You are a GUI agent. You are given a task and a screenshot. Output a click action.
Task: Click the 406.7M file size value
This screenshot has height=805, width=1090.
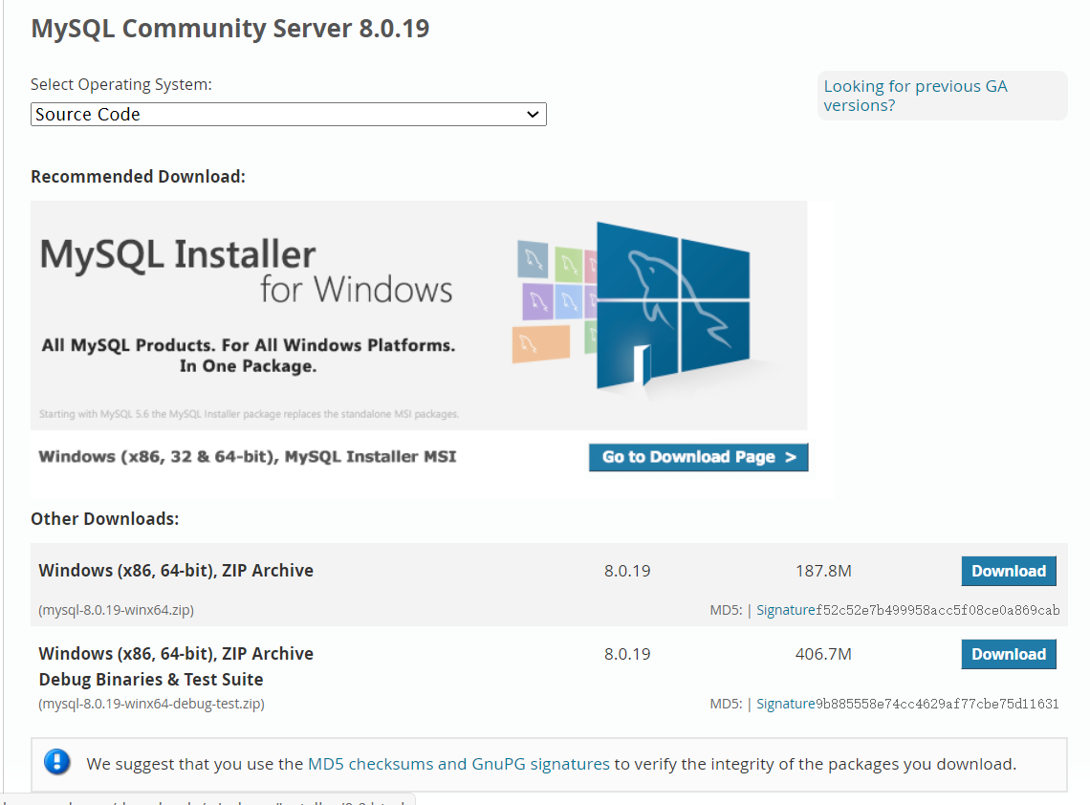(x=823, y=654)
